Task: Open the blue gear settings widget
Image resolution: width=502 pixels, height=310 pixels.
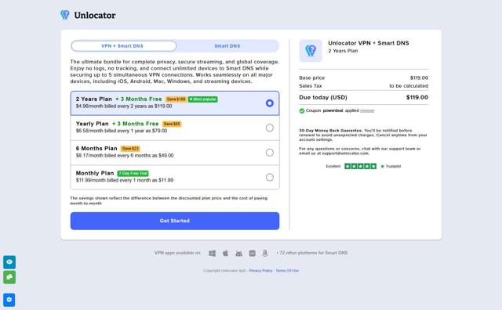Action: tap(9, 300)
